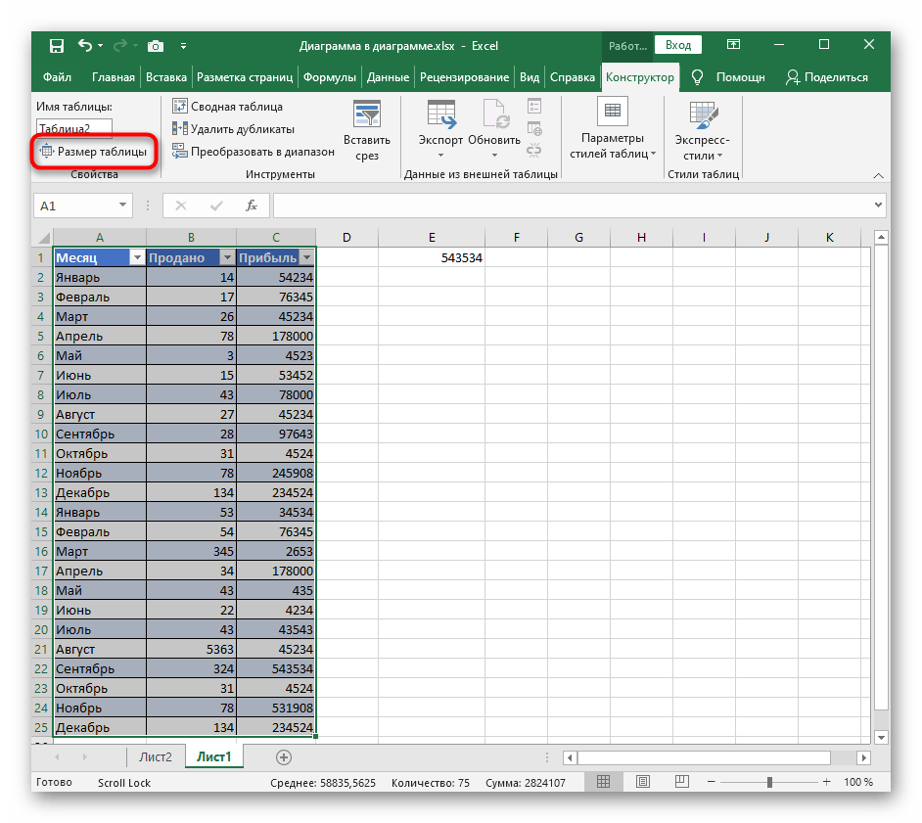Click the Save icon in quick access toolbar
The image size is (922, 823).
[x=56, y=46]
